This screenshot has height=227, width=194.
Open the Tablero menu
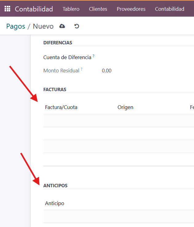click(71, 9)
